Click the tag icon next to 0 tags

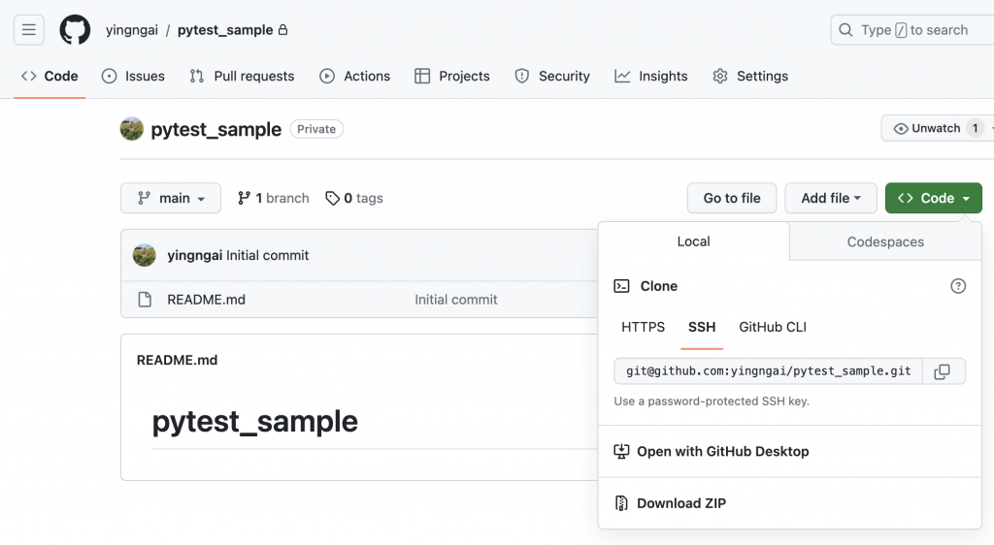tap(332, 198)
